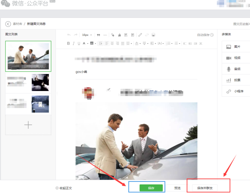
Task: Insert 图片 from multimedia panel
Action: (236, 47)
